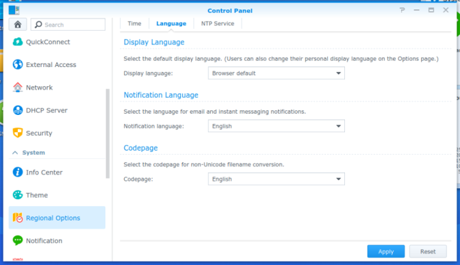This screenshot has height=265, width=460.
Task: Click the Notification Language heading
Action: (x=161, y=95)
